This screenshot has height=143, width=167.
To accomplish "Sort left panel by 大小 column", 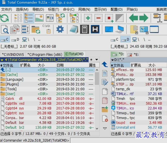I will point(47,65).
